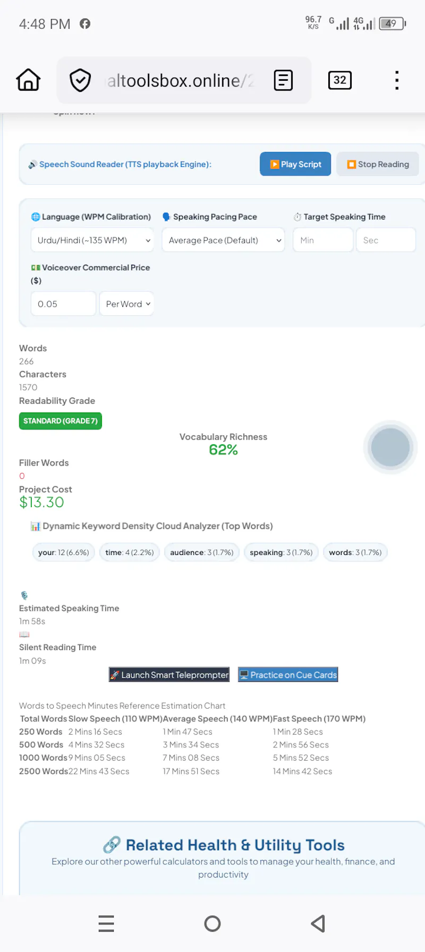
Task: Tap the bar chart icon by Keyword Density
Action: point(36,526)
